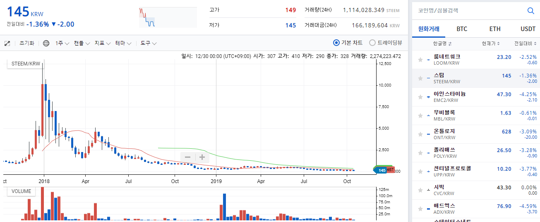Open the 캔들 chart type dropdown
Image resolution: width=540 pixels, height=222 pixels.
point(82,43)
